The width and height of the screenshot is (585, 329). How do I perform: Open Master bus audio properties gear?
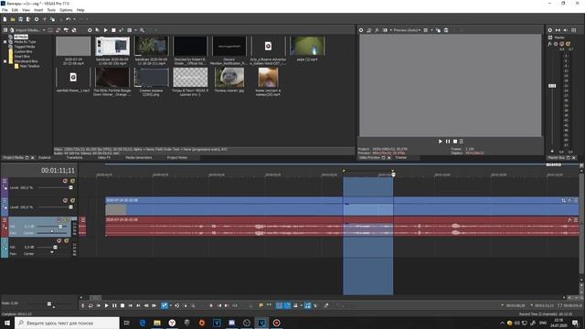coord(550,30)
